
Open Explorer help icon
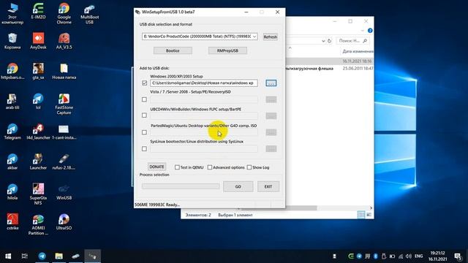tap(370, 31)
